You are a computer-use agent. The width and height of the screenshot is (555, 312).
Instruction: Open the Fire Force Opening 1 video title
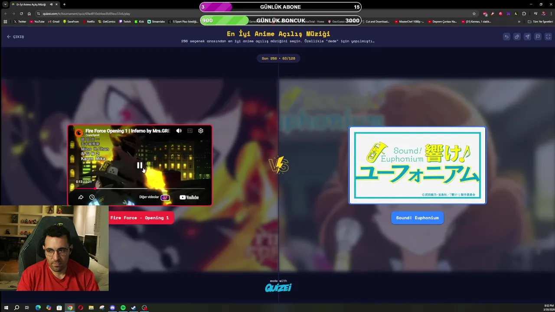coord(127,130)
